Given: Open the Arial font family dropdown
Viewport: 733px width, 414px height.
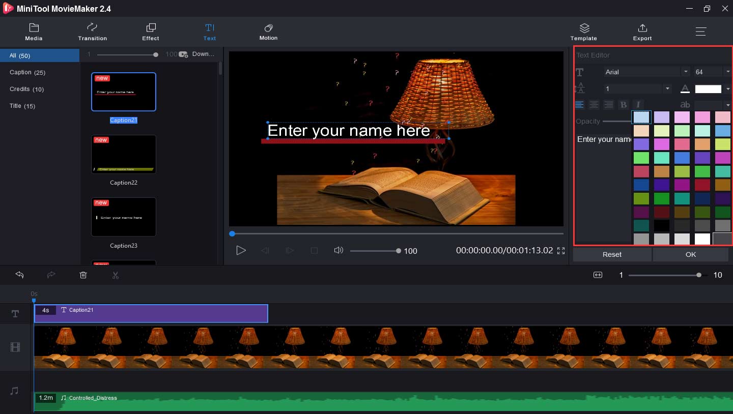Looking at the screenshot, I should [x=686, y=71].
